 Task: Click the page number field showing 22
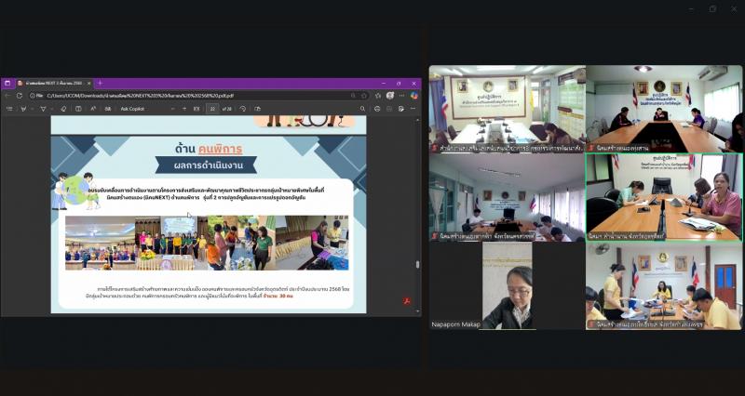pos(212,109)
